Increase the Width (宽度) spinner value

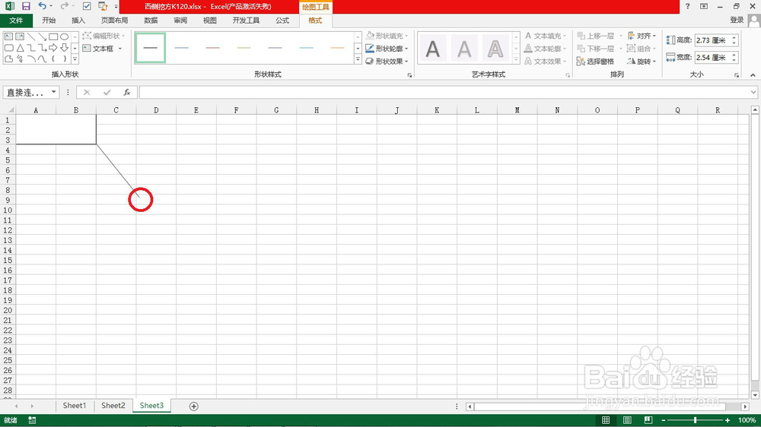click(x=734, y=54)
